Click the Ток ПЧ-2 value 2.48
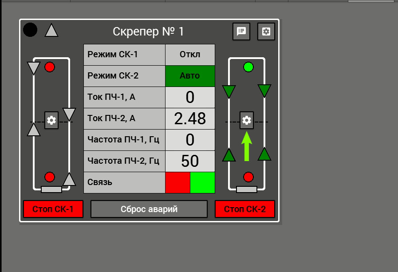This screenshot has width=398, height=272. (190, 118)
